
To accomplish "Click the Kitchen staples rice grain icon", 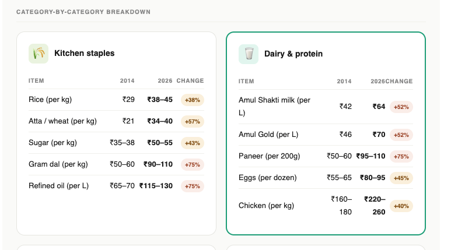I will click(39, 54).
